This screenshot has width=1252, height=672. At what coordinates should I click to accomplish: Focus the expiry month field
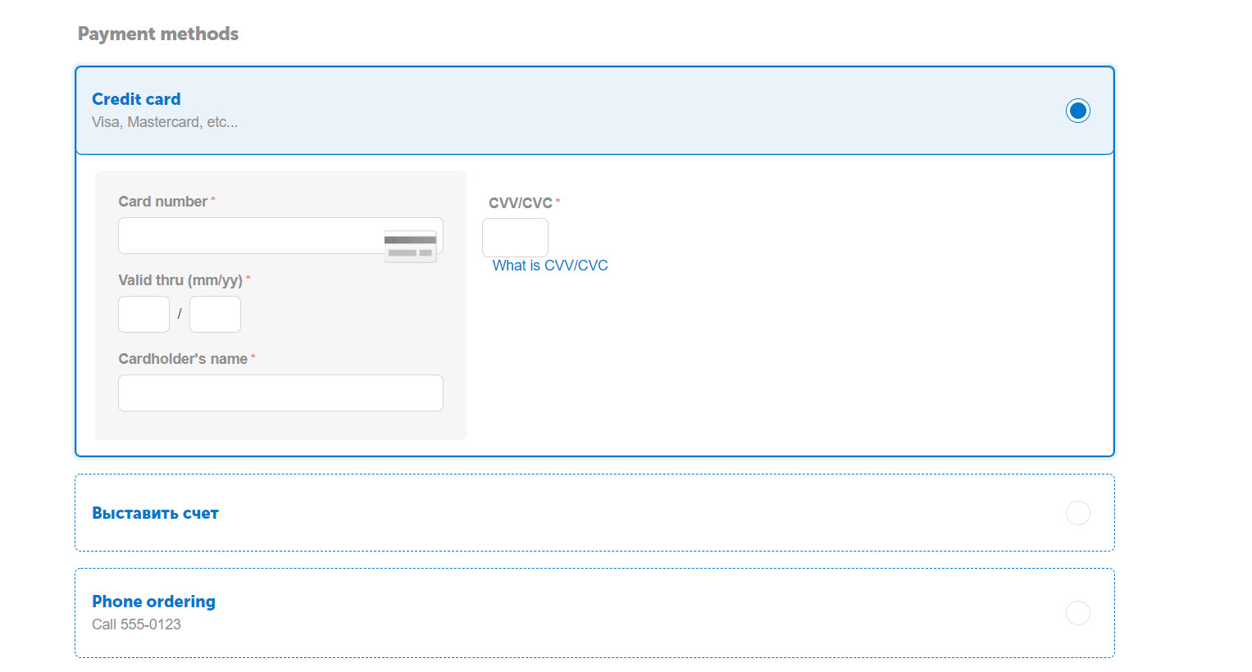tap(143, 315)
